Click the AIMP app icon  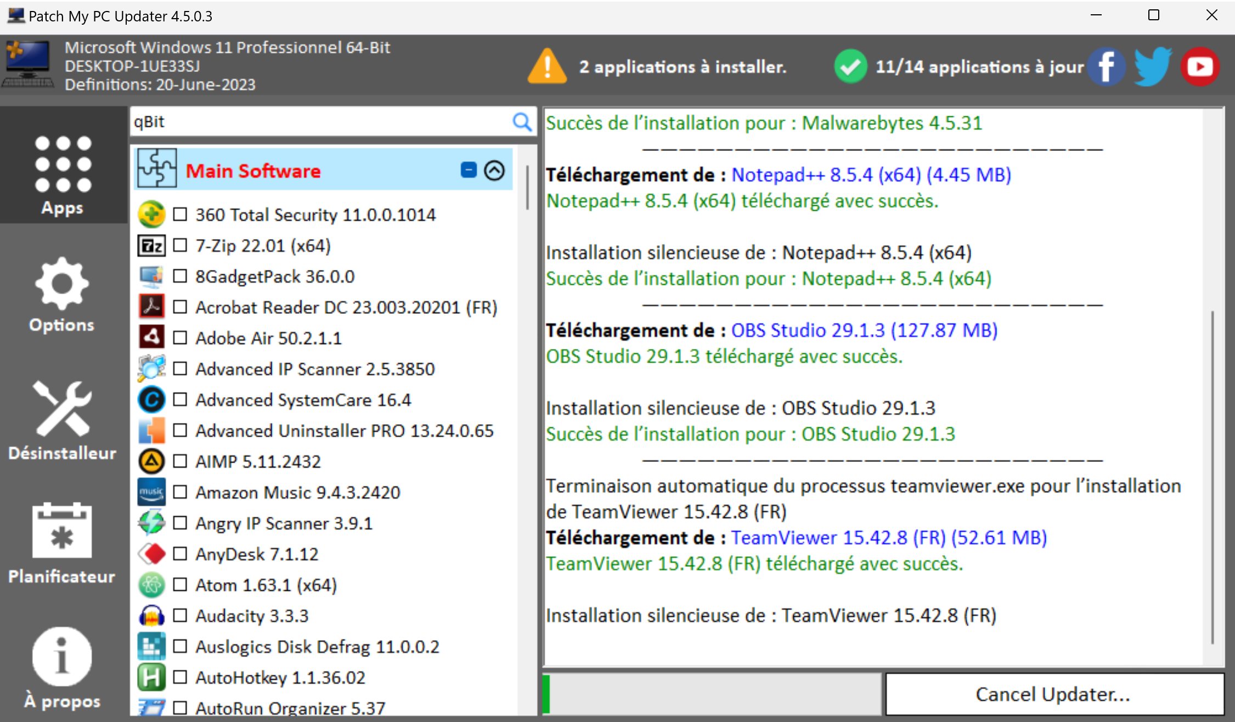pos(151,461)
